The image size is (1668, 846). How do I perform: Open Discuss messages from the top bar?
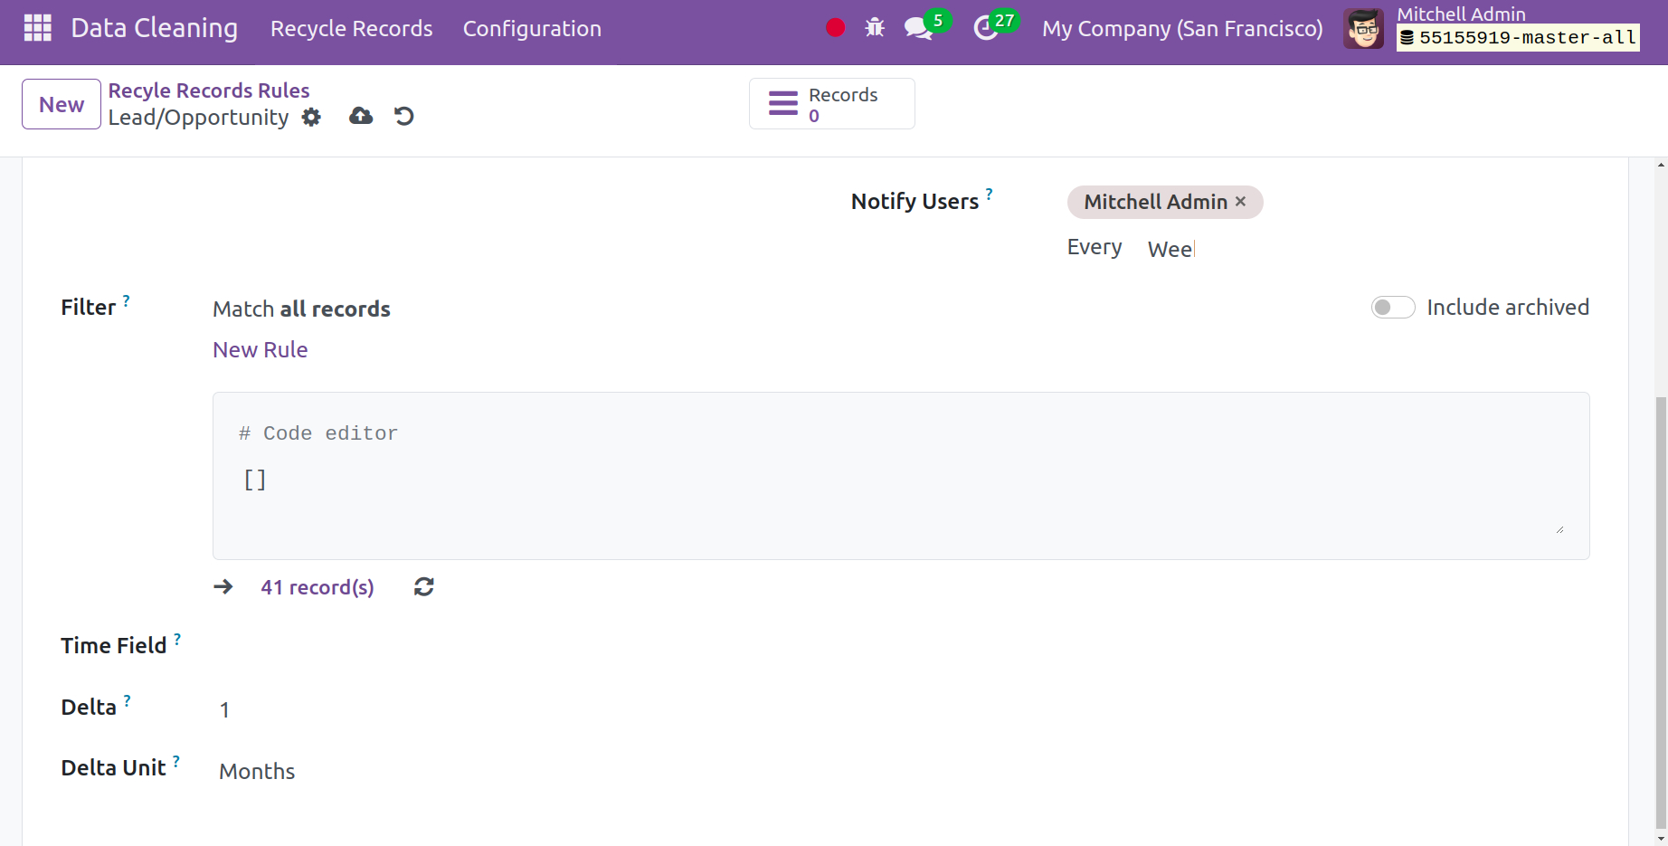(917, 27)
